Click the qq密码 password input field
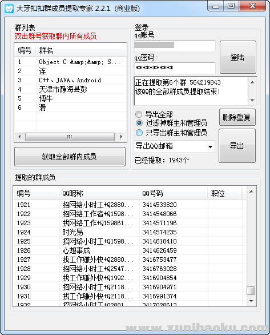Screen dimensions: 270x335 [x=175, y=68]
